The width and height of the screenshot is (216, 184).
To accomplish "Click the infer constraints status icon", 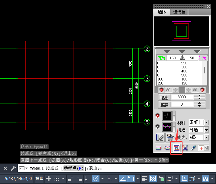I will pyautogui.click(x=71, y=179).
